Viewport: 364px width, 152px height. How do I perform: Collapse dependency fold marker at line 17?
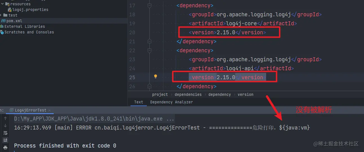[x=149, y=5]
